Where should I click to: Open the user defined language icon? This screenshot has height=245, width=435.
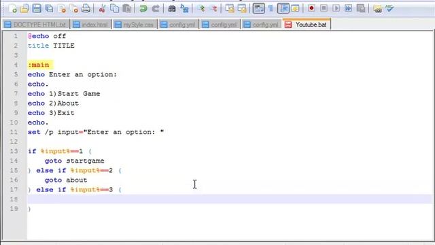(295, 9)
